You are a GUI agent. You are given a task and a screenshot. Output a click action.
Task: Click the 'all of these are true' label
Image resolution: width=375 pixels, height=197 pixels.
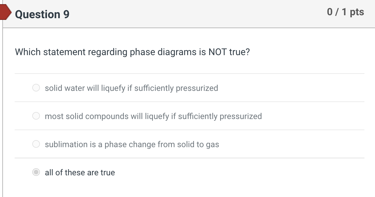[x=80, y=173]
